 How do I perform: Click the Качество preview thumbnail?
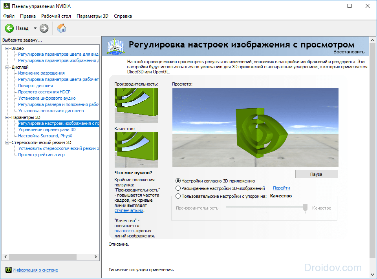tap(136, 150)
